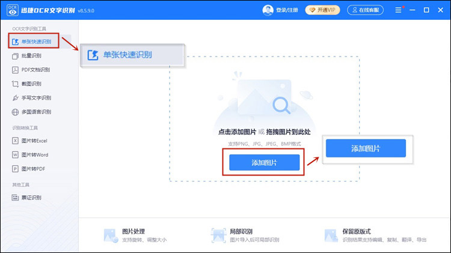Viewport: 451px width, 253px height.
Task: Click the 迅捷OCR app logo icon
Action: (x=12, y=10)
